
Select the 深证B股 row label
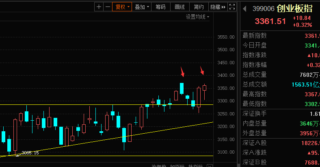click(255, 162)
